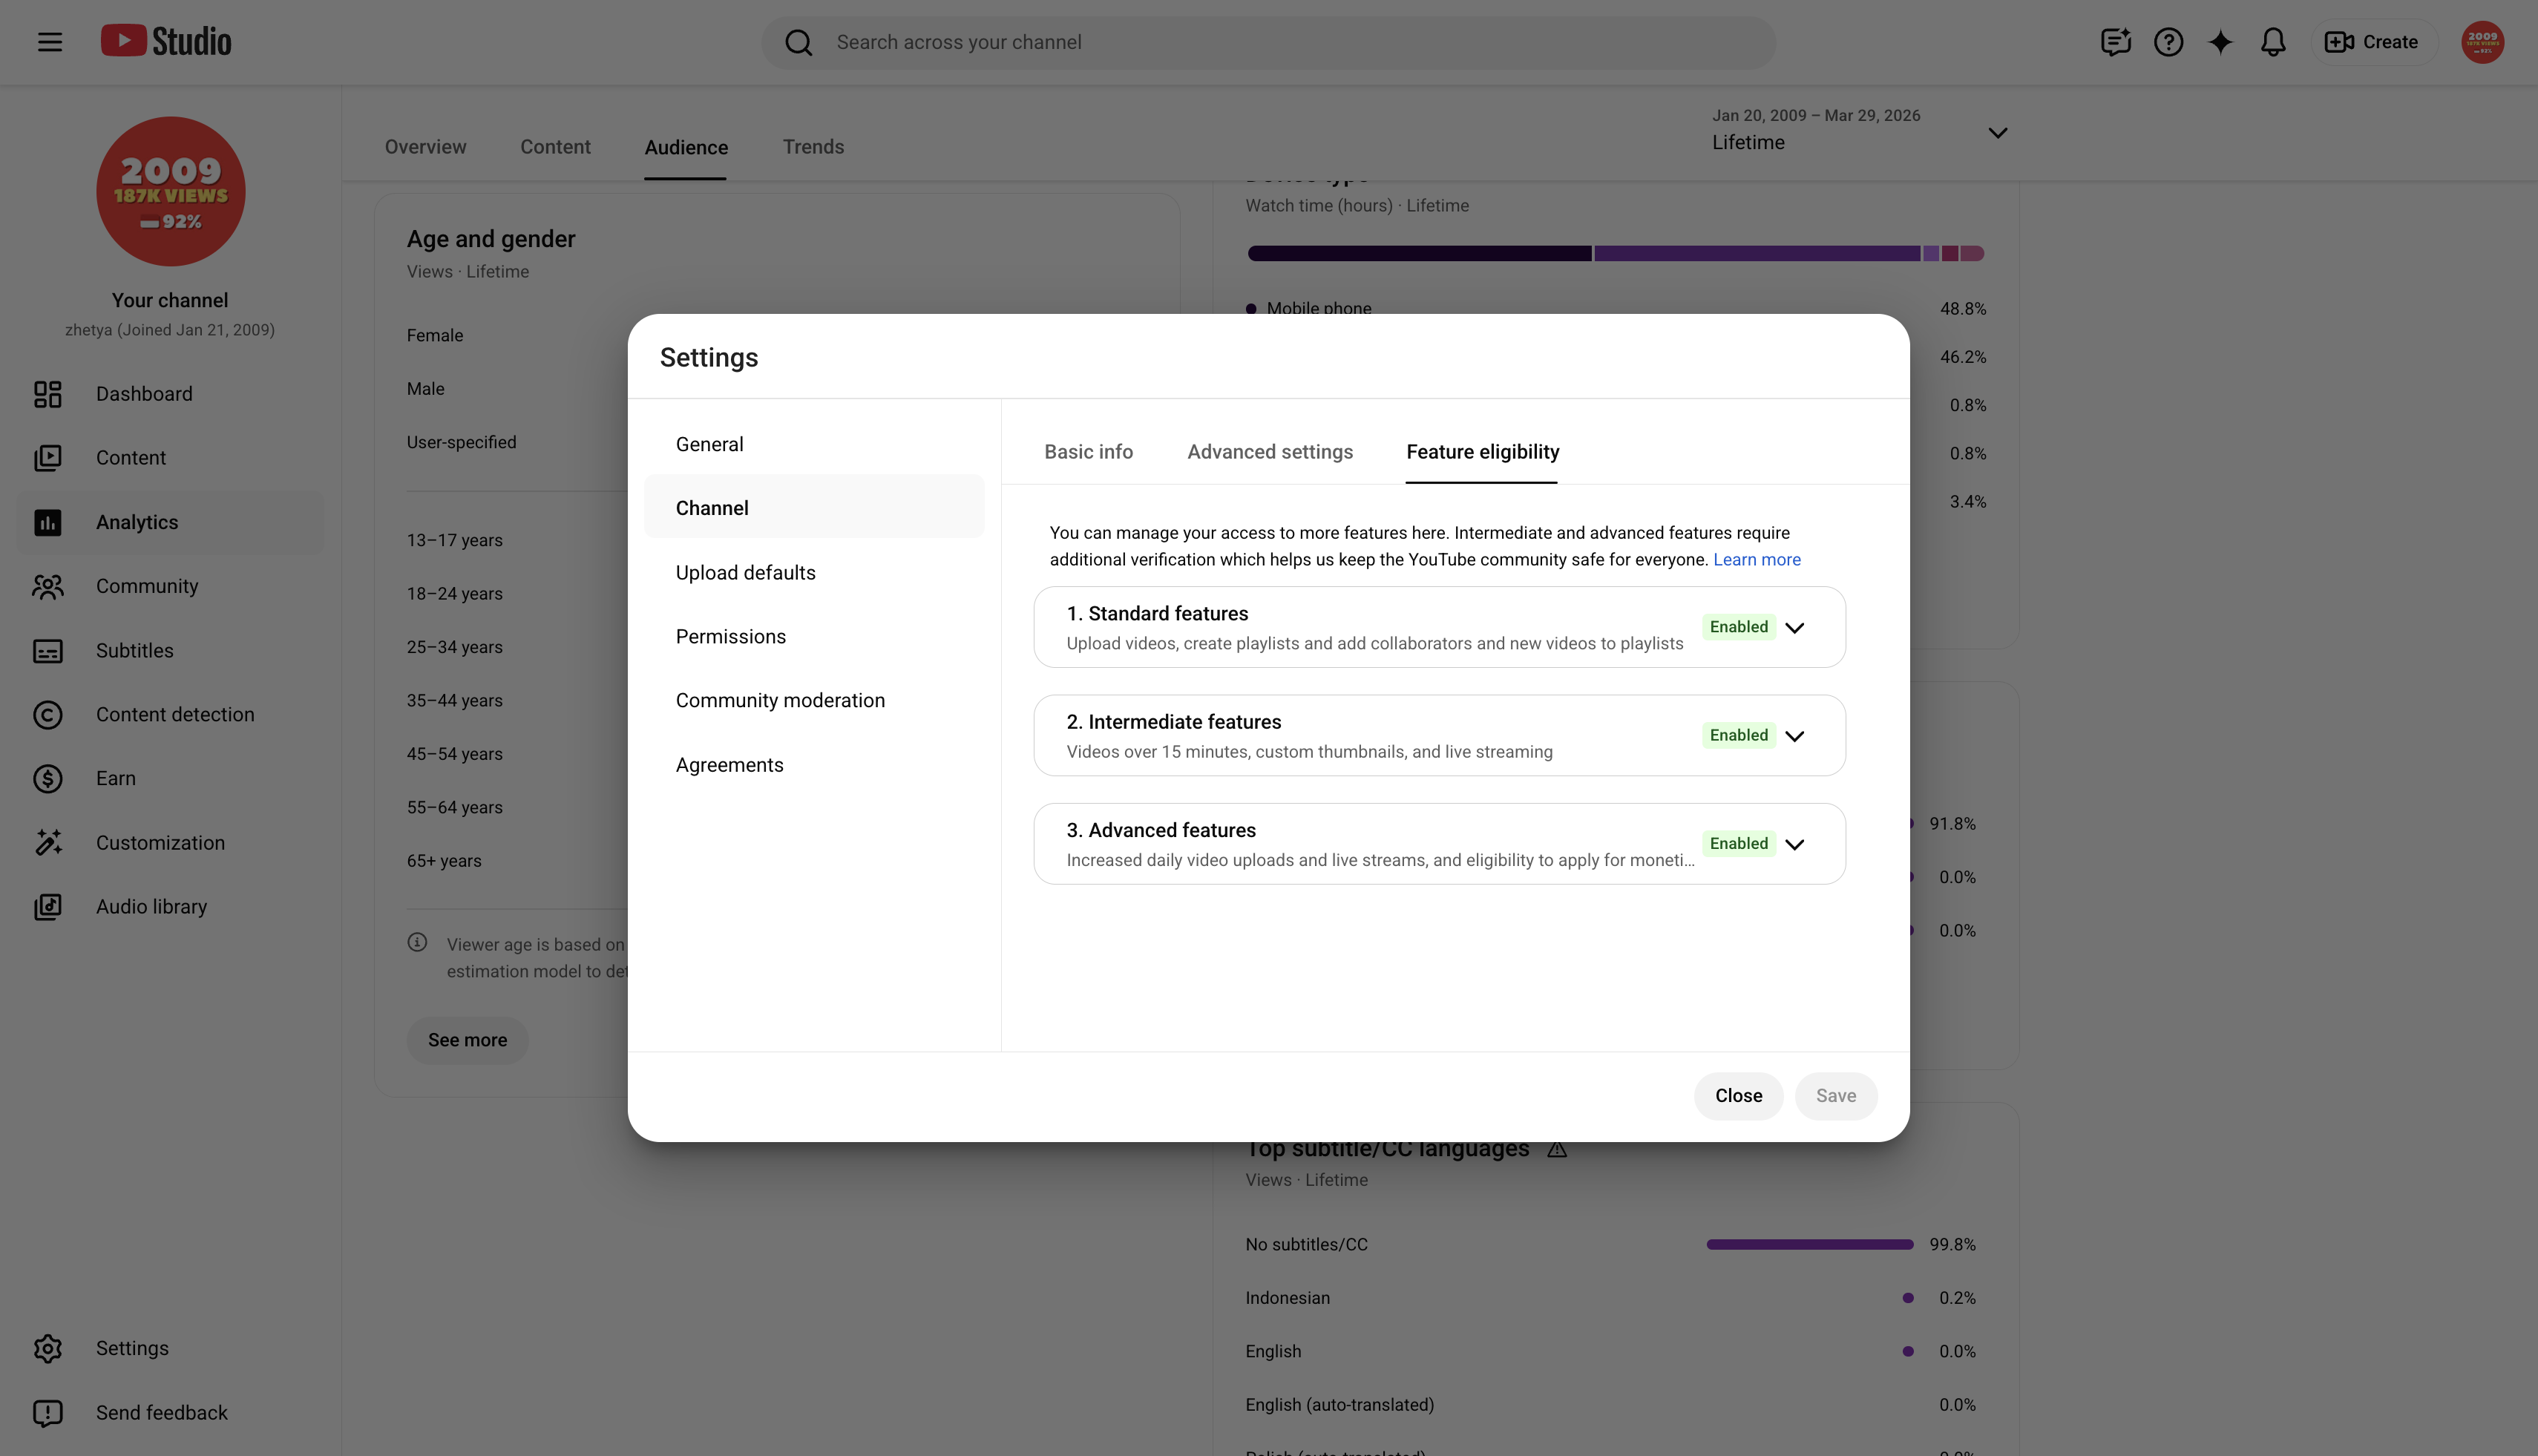
Task: Click the search across your channel field
Action: pos(1268,42)
